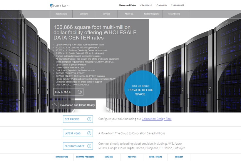Image resolution: width=241 pixels, height=161 pixels.
Task: Click the Contact Us header link
Action: [x=161, y=5]
